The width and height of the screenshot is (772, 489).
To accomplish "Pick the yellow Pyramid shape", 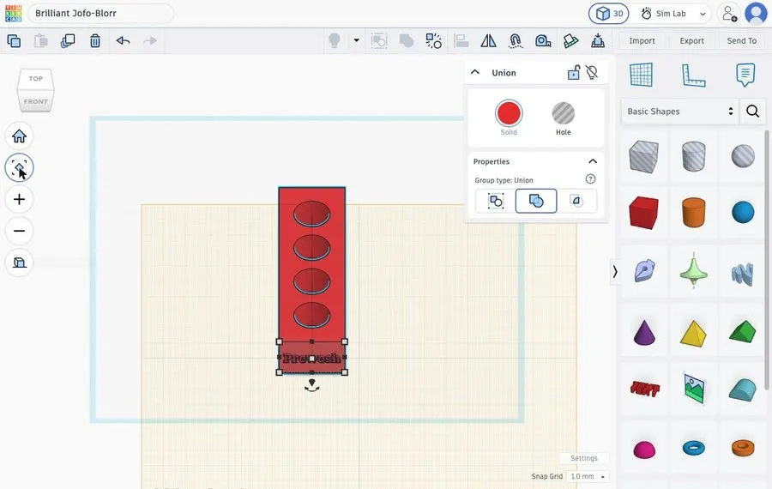I will click(693, 334).
